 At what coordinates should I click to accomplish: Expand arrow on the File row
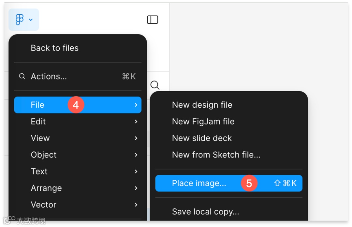click(x=136, y=105)
